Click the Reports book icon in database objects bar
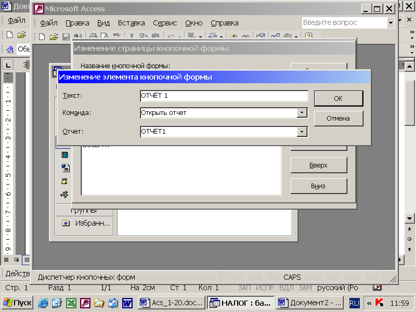 [x=64, y=154]
